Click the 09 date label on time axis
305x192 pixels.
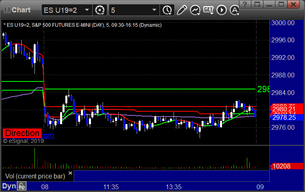[260, 187]
